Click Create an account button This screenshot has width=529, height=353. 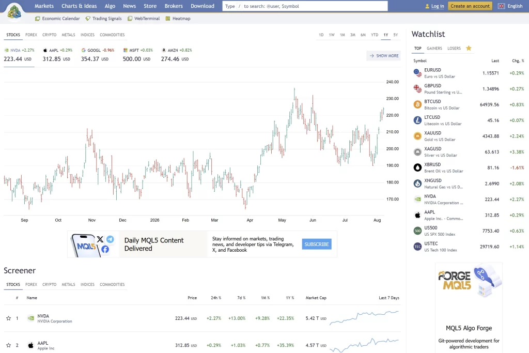(x=470, y=6)
